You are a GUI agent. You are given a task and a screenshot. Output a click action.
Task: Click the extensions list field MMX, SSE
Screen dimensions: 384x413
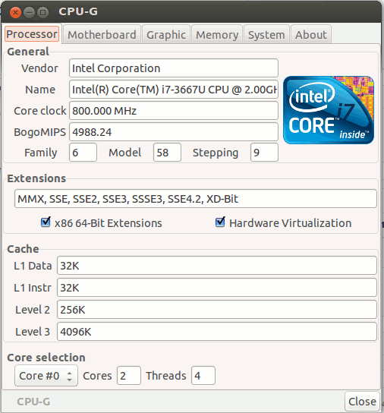coord(196,199)
